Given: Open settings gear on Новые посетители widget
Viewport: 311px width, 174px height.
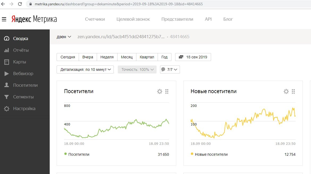Looking at the screenshot, I should [286, 91].
